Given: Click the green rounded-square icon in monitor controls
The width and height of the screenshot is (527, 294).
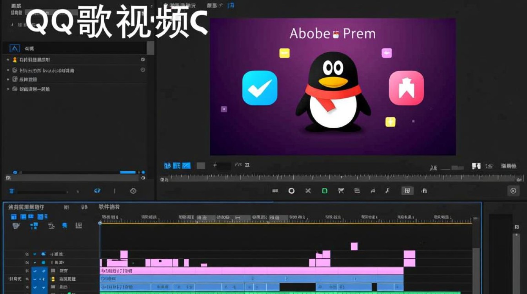Looking at the screenshot, I should click(325, 191).
